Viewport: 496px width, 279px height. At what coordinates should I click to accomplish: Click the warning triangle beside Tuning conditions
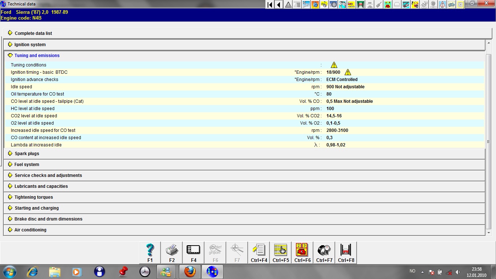[x=334, y=65]
